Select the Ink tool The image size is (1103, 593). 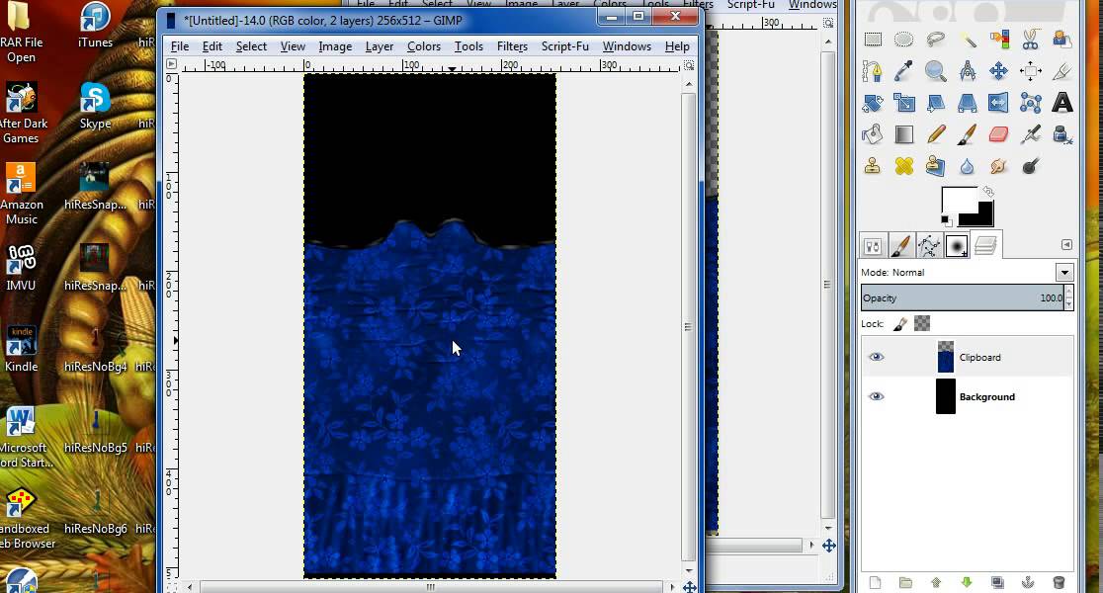[1062, 134]
